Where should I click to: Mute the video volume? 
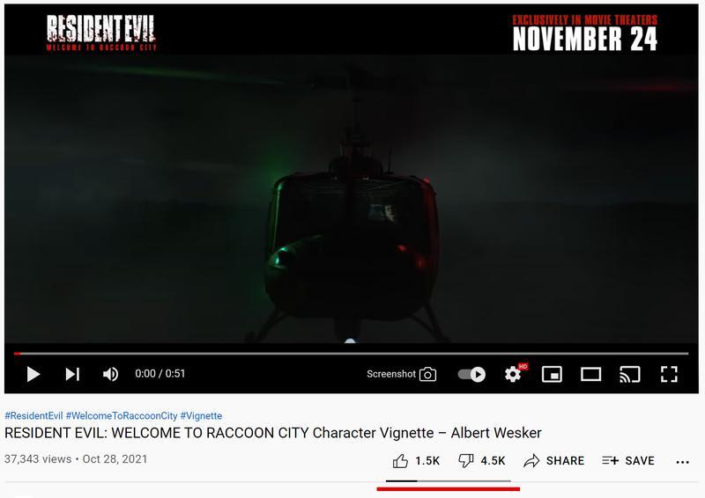[x=111, y=374]
